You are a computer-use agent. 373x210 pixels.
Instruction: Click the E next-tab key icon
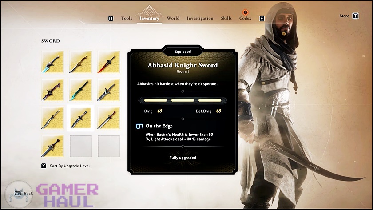point(262,19)
